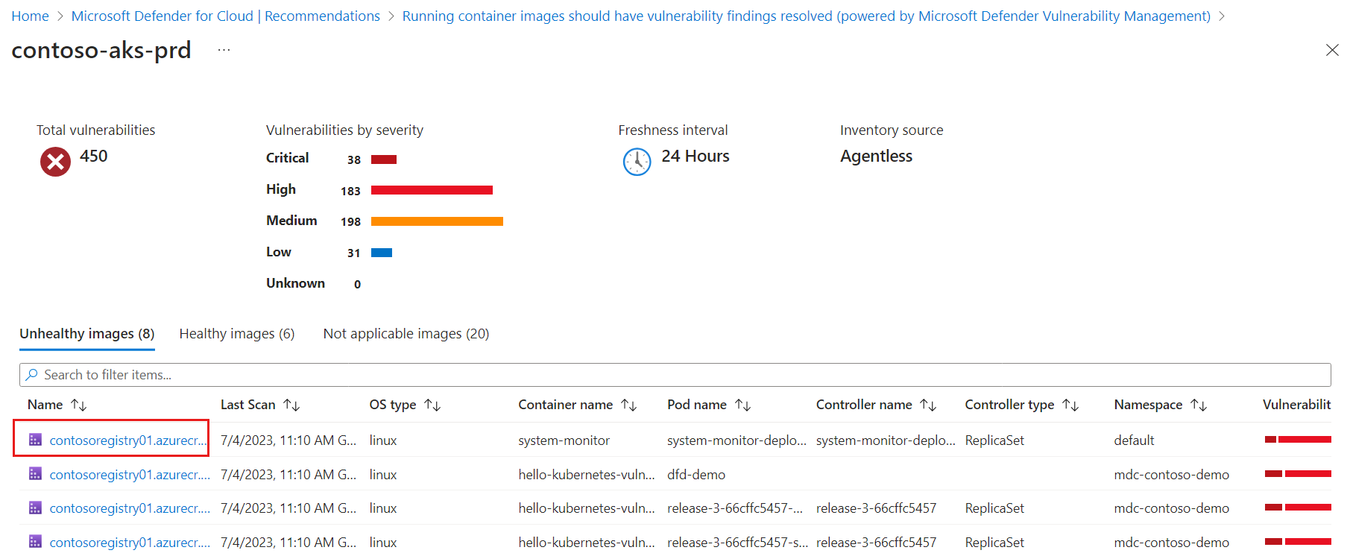The image size is (1350, 556).
Task: Open Microsoft Defender for Cloud Recommendations breadcrumb
Action: (x=225, y=16)
